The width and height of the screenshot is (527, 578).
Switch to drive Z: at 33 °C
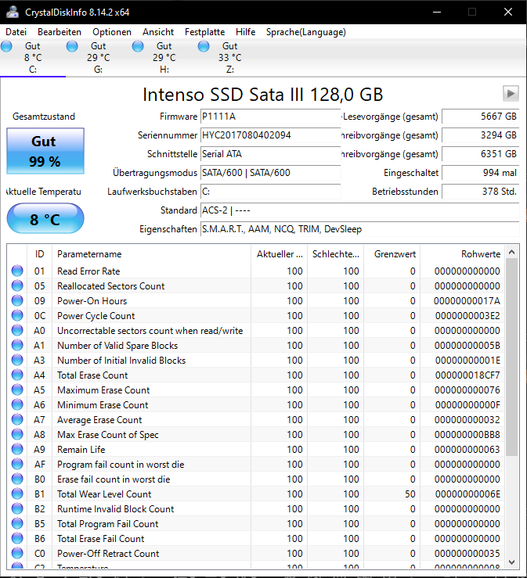(x=230, y=58)
